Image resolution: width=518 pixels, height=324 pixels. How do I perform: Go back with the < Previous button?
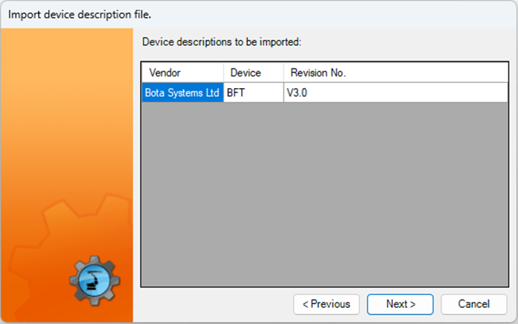[326, 304]
